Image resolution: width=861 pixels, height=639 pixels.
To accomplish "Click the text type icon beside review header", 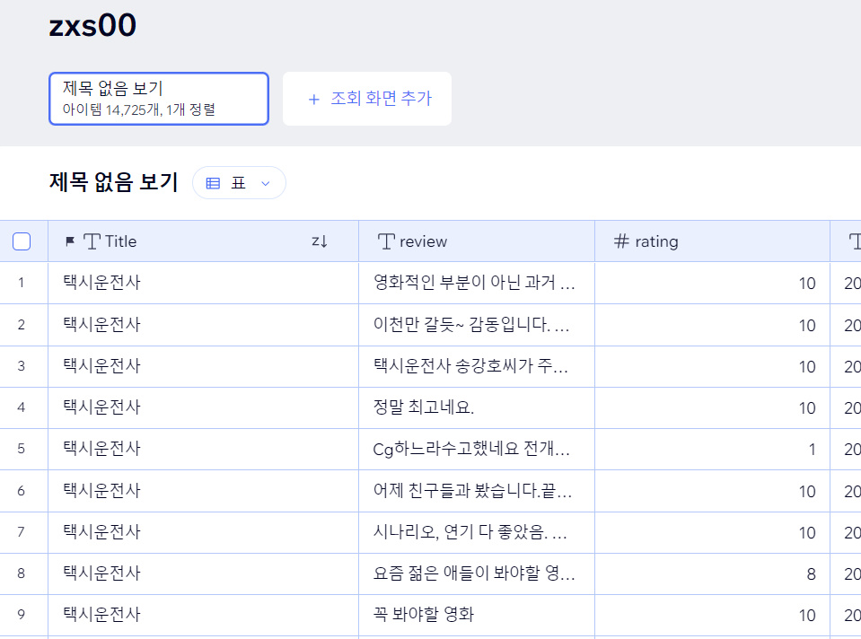I will click(386, 241).
